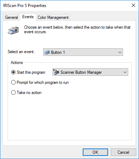Image resolution: width=139 pixels, height=159 pixels.
Task: Click the Cancel button
Action: (x=123, y=152)
